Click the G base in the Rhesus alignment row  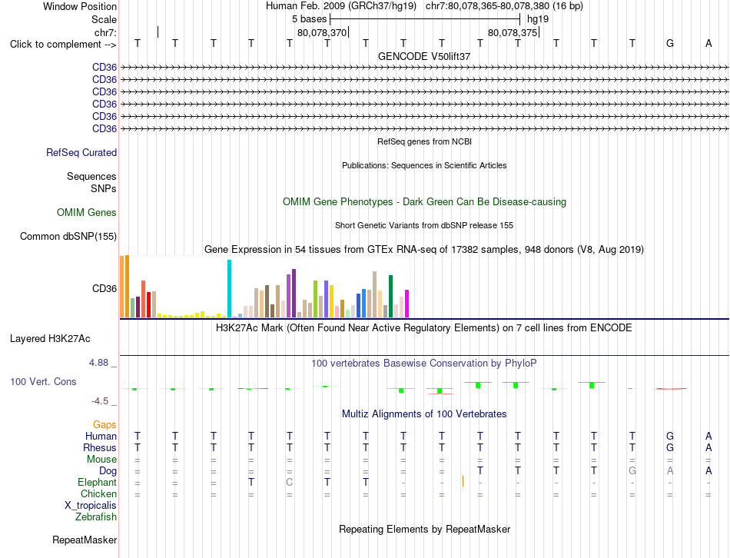670,448
